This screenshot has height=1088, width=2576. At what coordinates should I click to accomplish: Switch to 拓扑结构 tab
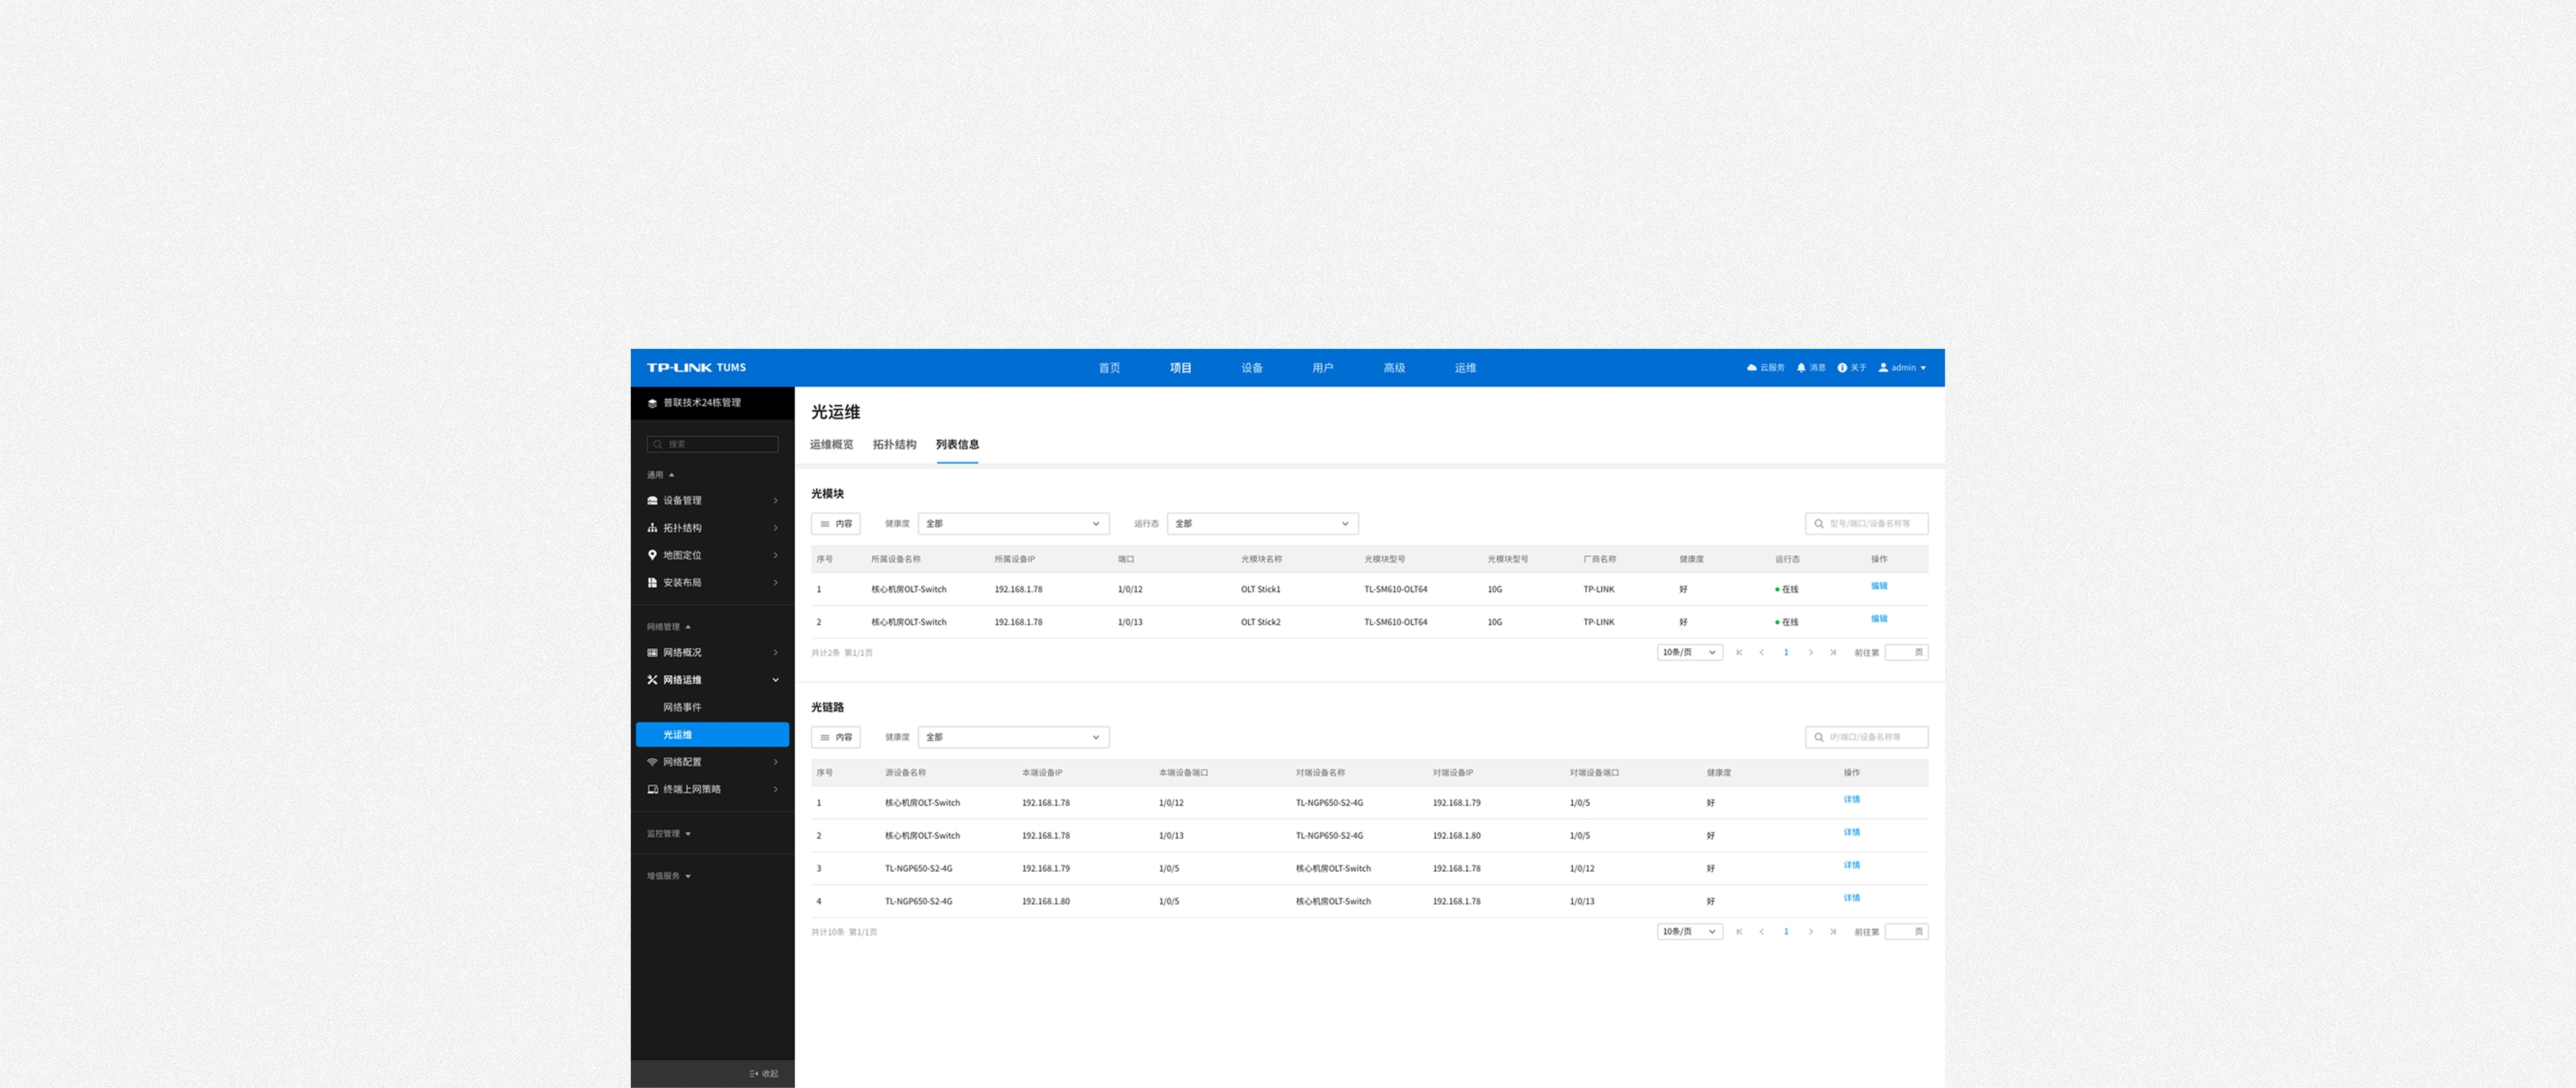point(894,445)
